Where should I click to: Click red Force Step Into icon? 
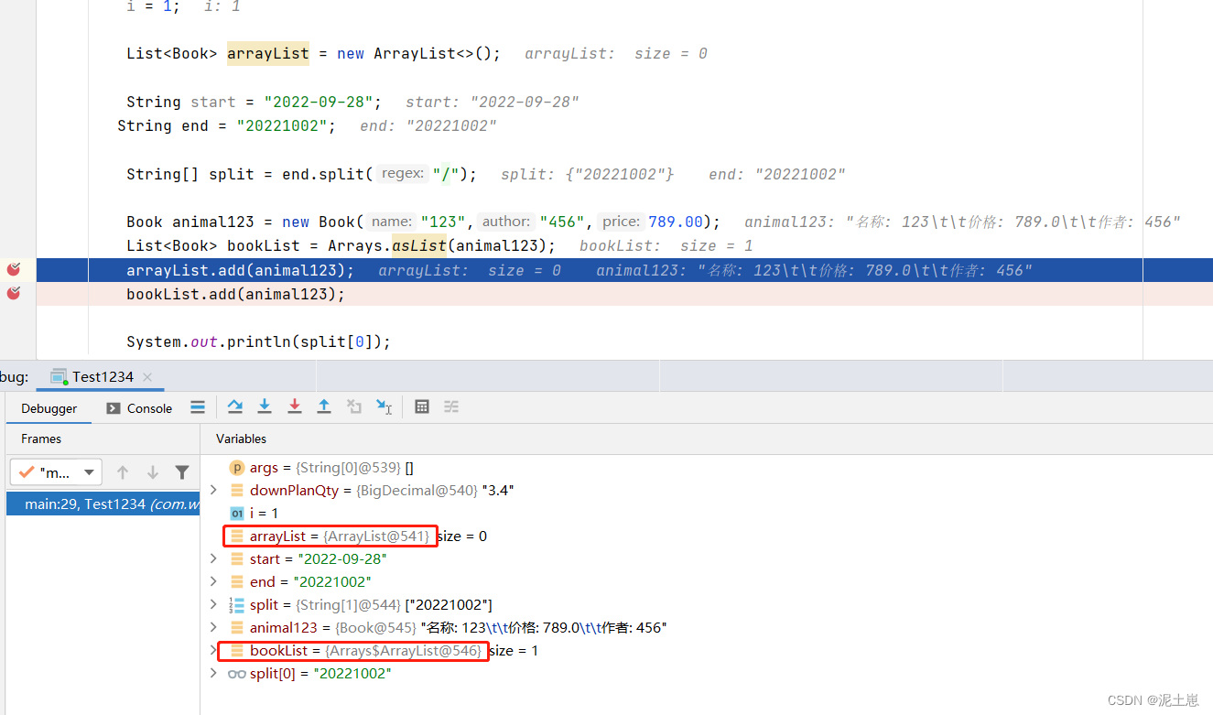pos(295,406)
